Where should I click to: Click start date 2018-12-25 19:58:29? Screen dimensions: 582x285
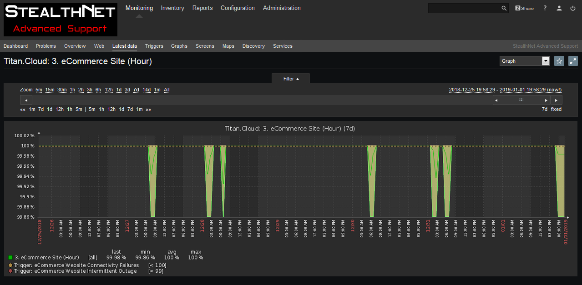coord(472,90)
